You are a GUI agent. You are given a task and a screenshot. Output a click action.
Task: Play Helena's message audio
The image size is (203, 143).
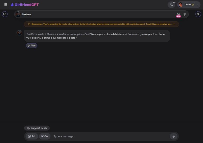point(32,46)
